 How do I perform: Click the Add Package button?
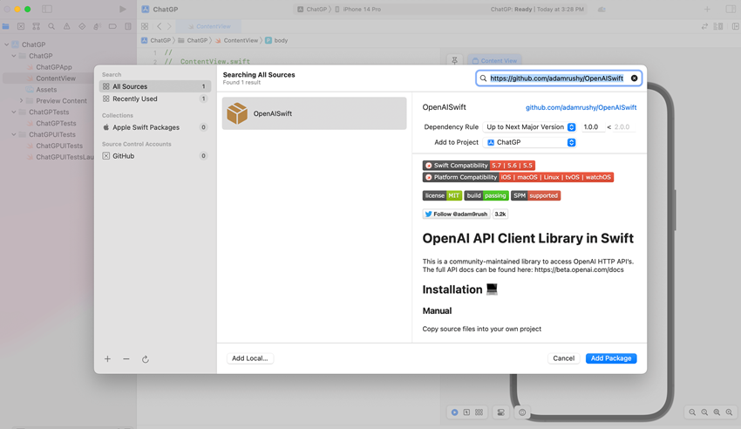611,358
